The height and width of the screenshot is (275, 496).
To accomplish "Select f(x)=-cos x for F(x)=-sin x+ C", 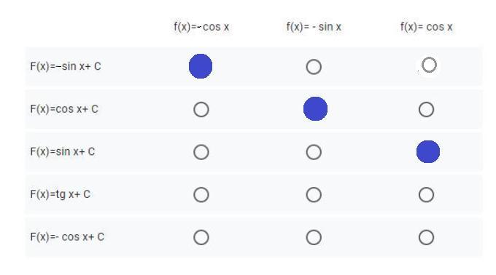I will point(201,66).
